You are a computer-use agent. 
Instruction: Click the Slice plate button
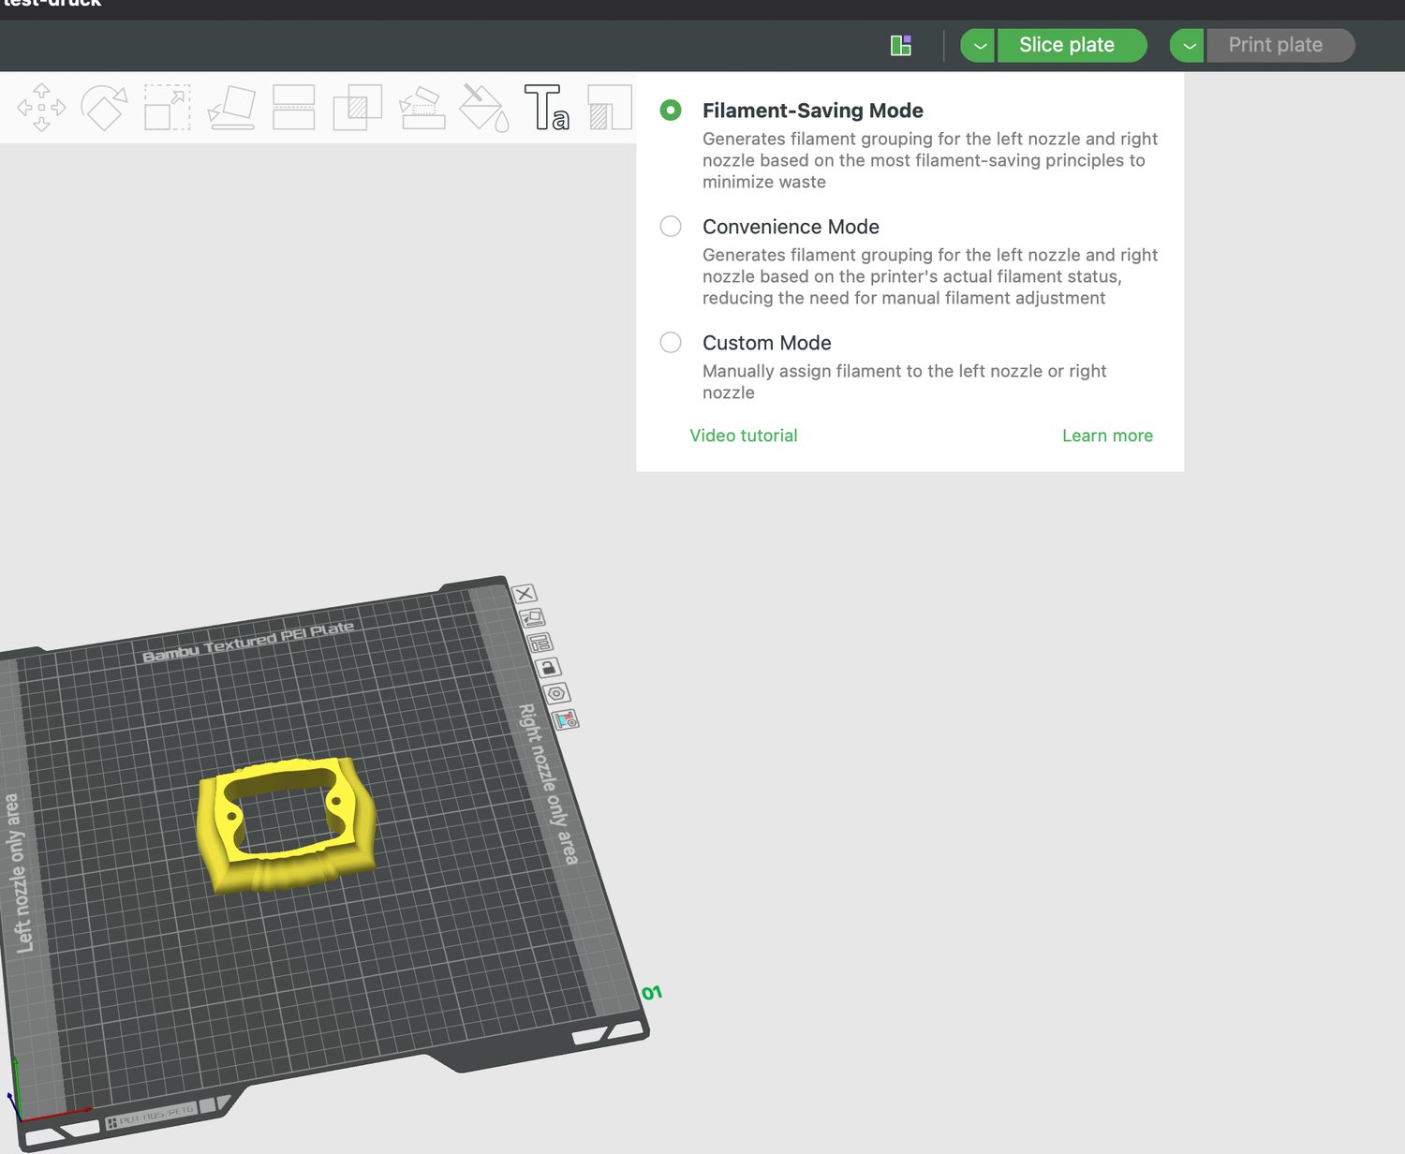[x=1072, y=45]
